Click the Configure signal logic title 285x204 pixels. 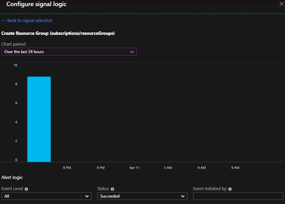pos(36,4)
